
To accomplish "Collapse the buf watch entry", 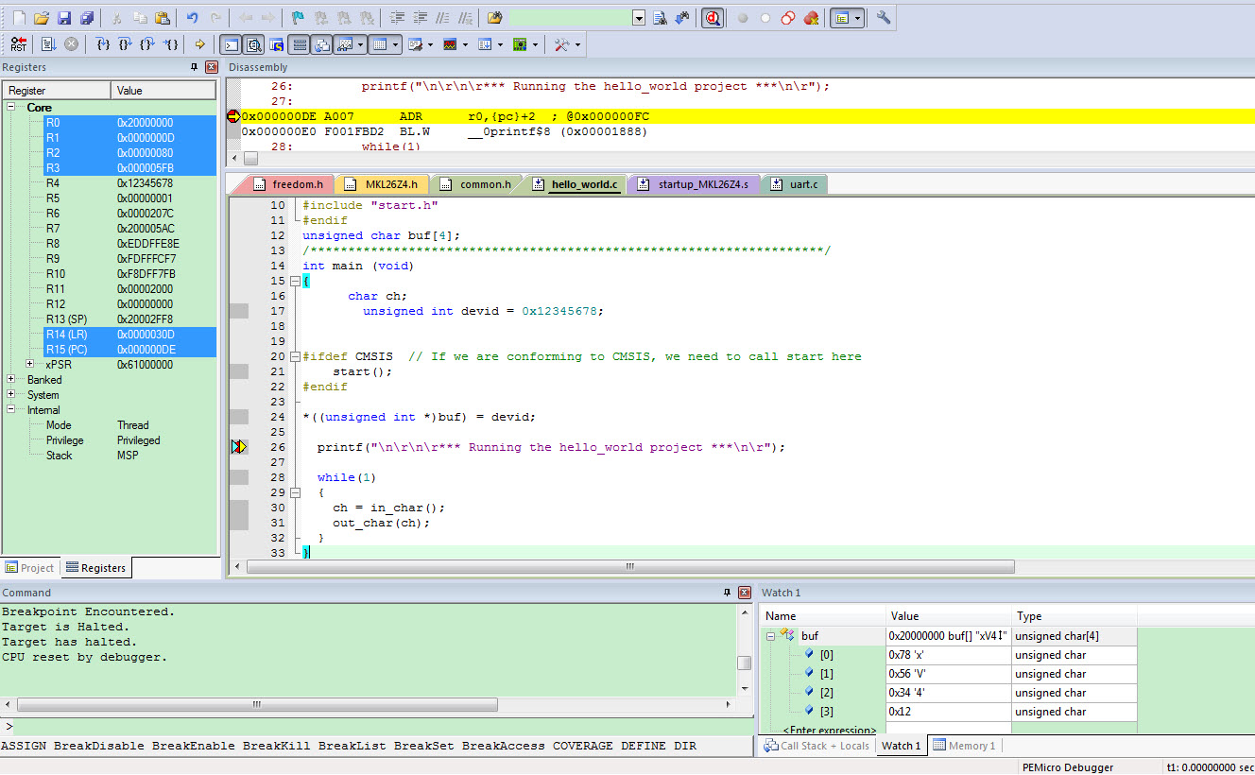I will point(771,636).
